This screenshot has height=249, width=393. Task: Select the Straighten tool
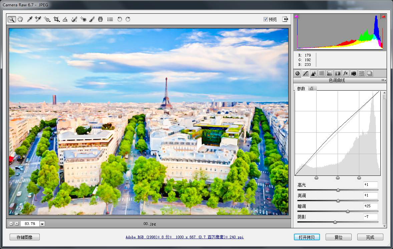coord(65,19)
